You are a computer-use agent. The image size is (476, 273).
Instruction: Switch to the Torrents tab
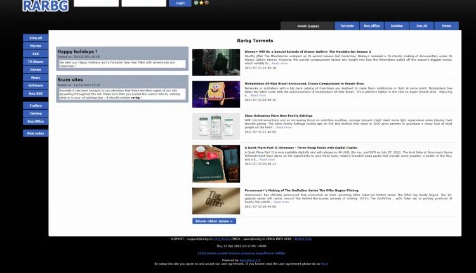[347, 26]
